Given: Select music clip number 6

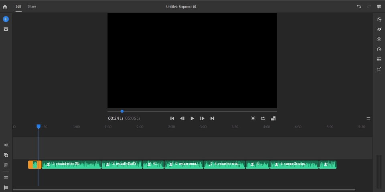Looking at the screenshot, I should click(x=225, y=164).
